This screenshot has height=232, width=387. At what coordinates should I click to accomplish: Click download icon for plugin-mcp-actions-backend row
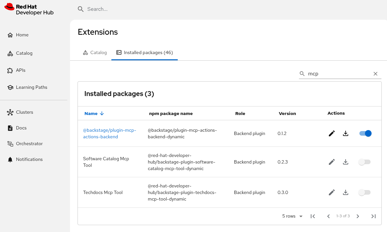345,133
